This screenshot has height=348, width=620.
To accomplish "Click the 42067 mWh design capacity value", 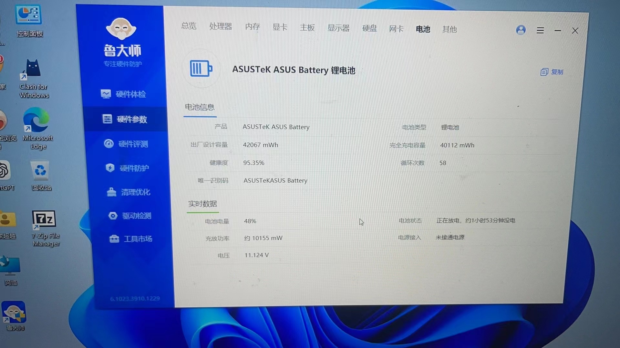I will 260,145.
